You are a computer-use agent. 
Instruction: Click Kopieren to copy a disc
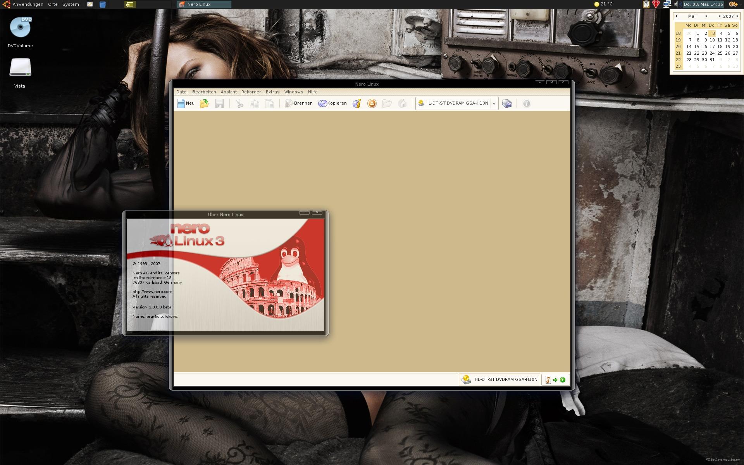pos(332,103)
